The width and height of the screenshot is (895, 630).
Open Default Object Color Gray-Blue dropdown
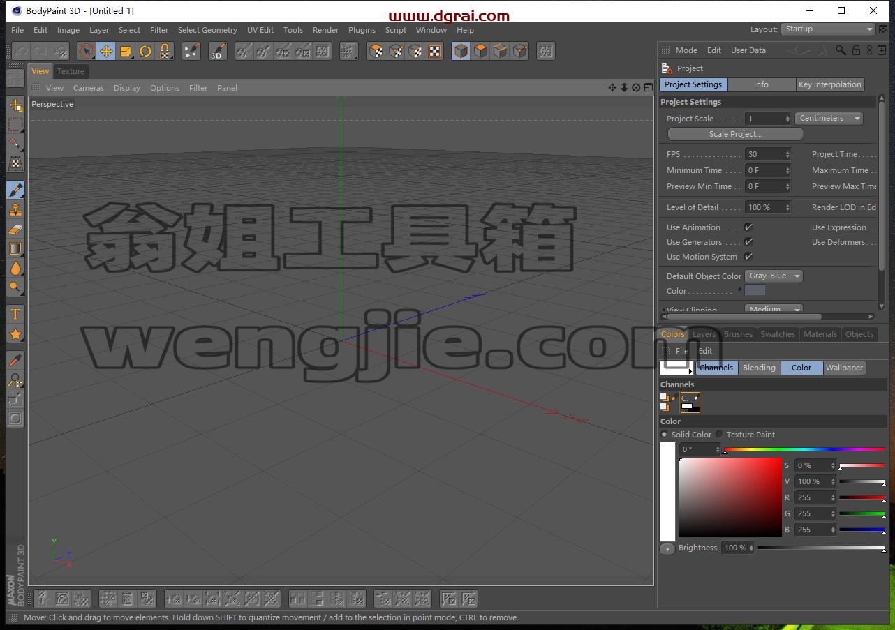click(x=774, y=276)
